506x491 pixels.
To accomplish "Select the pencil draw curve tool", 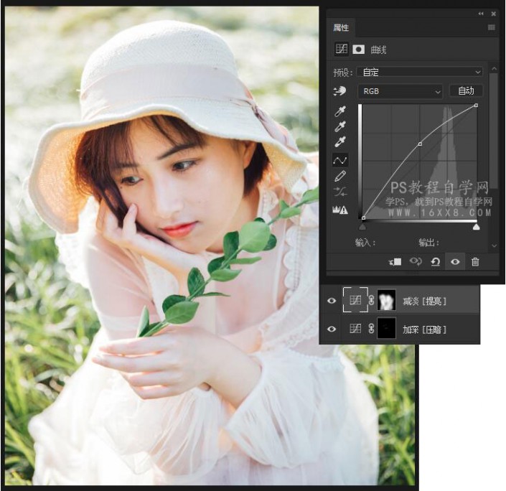I will [340, 176].
